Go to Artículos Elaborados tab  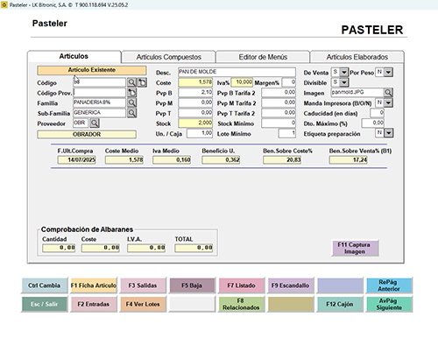tap(357, 57)
